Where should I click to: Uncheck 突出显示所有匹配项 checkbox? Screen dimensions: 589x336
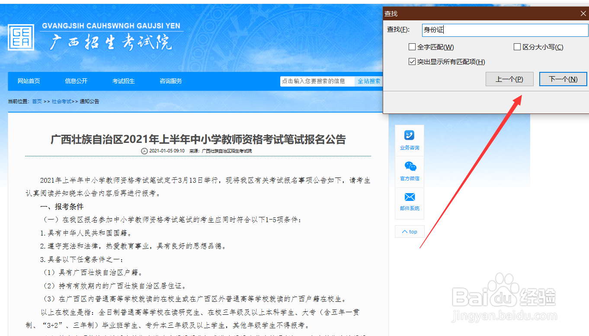412,61
